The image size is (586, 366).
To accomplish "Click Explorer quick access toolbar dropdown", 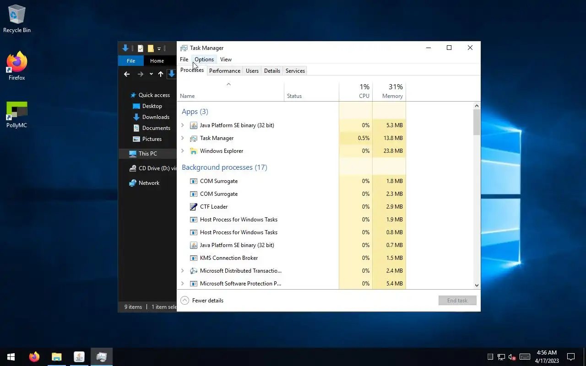I will tap(159, 48).
